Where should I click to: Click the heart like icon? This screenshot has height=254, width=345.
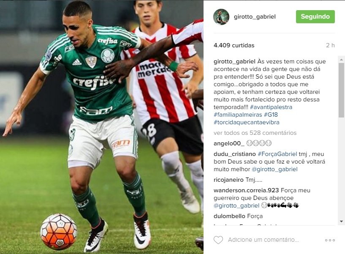[218, 240]
